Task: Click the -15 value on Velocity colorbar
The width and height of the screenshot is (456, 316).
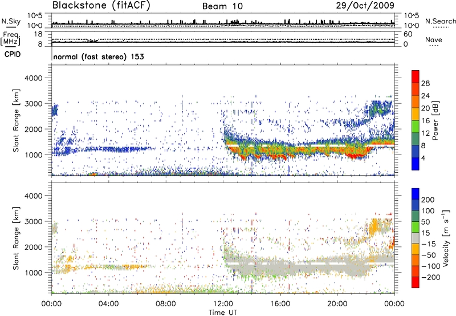Action: (x=429, y=244)
